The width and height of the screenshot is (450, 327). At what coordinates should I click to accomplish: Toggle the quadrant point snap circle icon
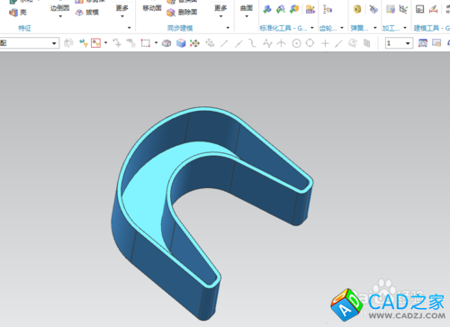tap(310, 43)
